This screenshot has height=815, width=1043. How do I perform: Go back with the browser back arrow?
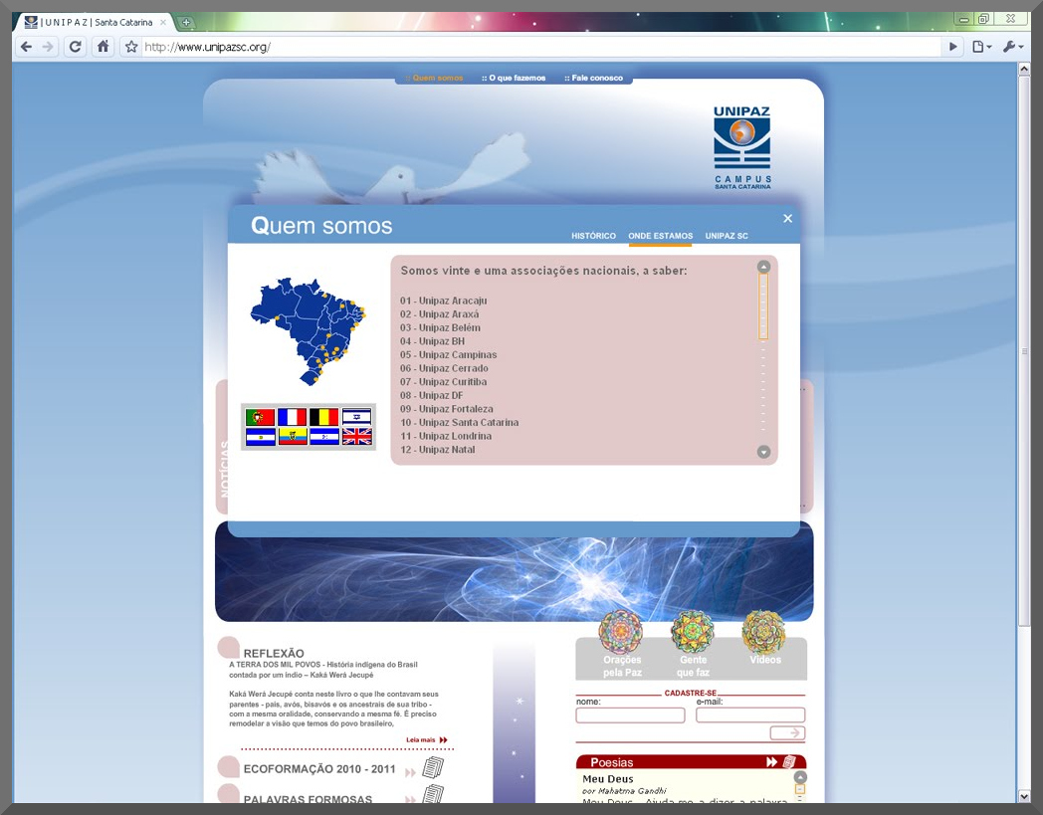tap(26, 47)
